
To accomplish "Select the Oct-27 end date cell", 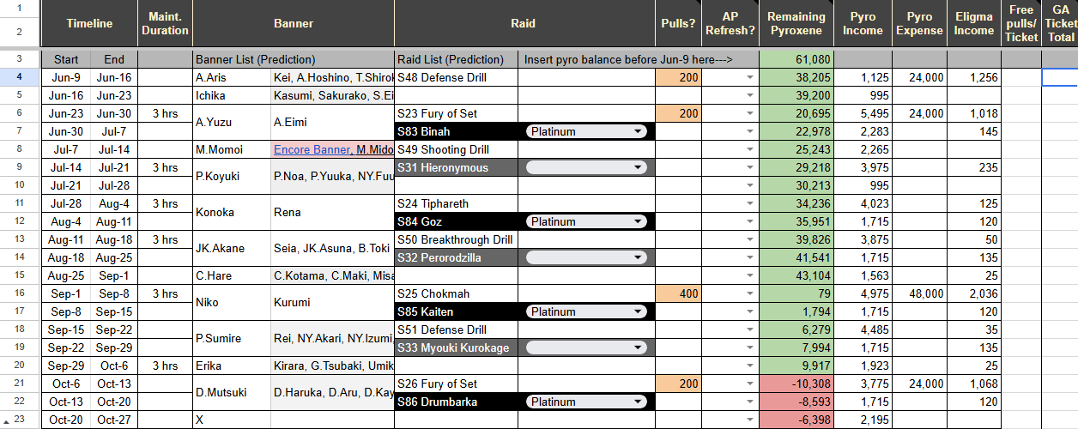I will (x=114, y=420).
